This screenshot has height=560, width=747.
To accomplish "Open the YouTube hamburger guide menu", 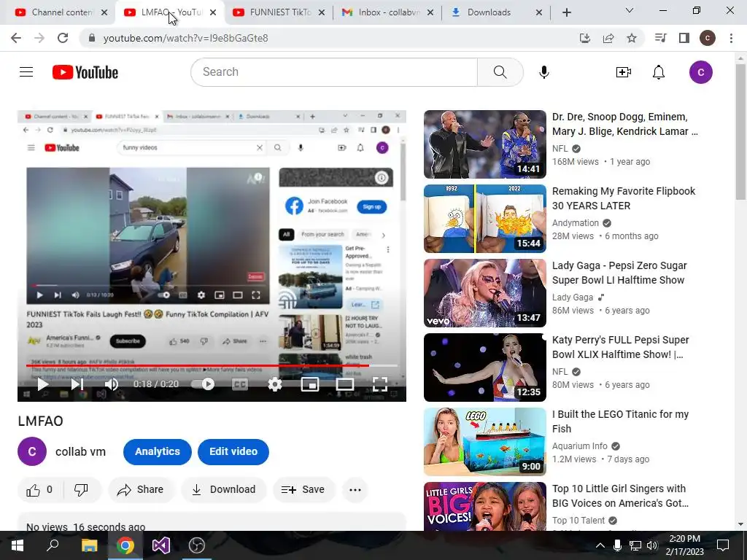I will click(x=26, y=72).
